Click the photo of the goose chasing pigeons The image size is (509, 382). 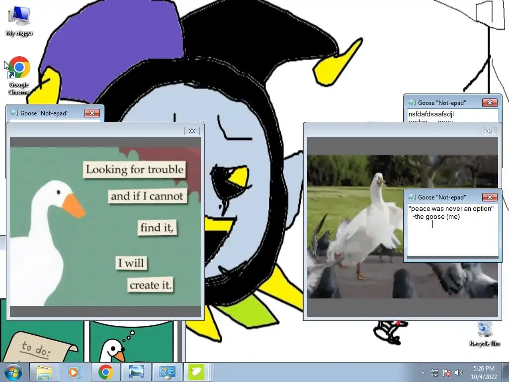tap(403, 226)
